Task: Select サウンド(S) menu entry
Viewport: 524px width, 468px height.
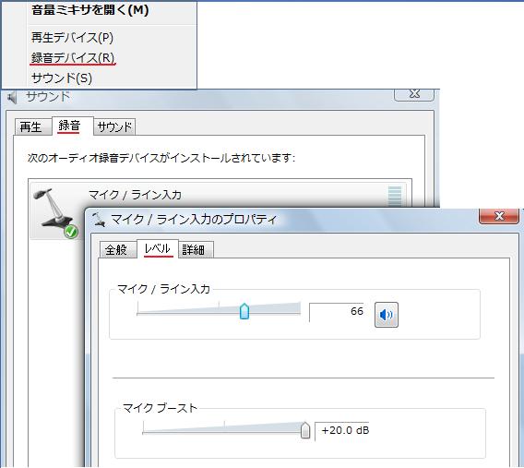Action: coord(62,78)
